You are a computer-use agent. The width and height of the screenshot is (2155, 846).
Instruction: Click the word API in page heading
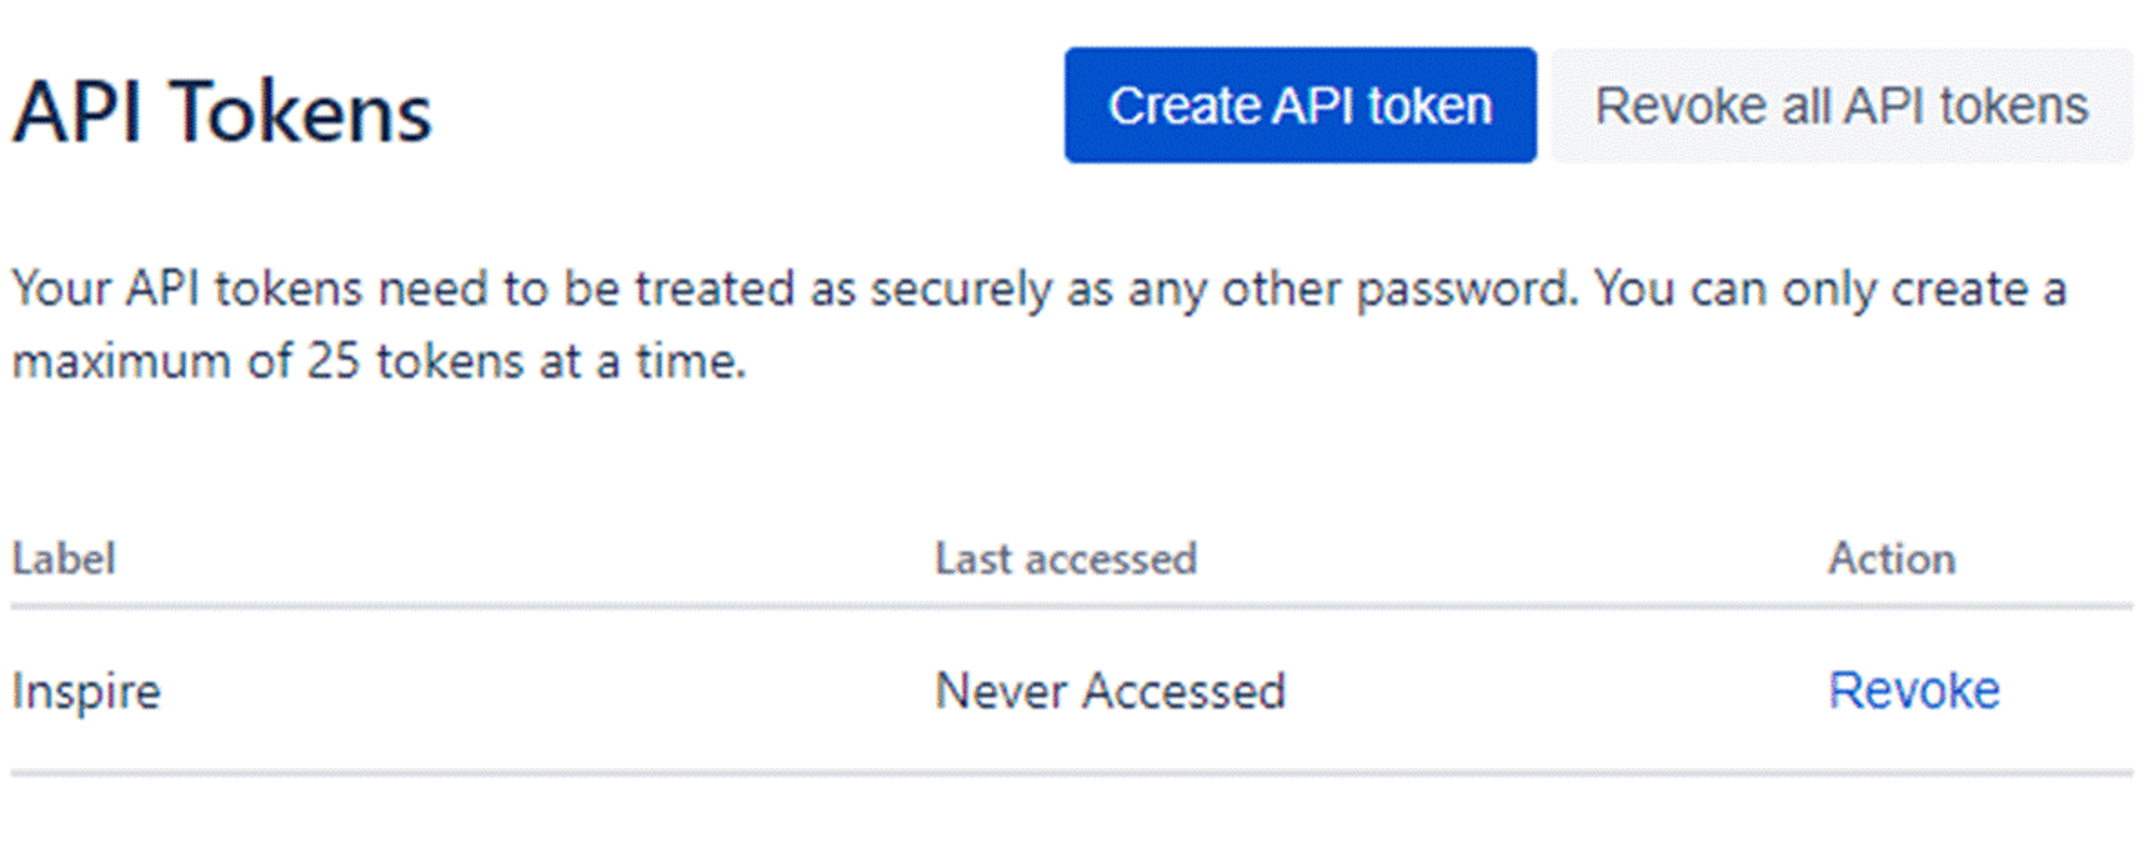click(x=78, y=113)
